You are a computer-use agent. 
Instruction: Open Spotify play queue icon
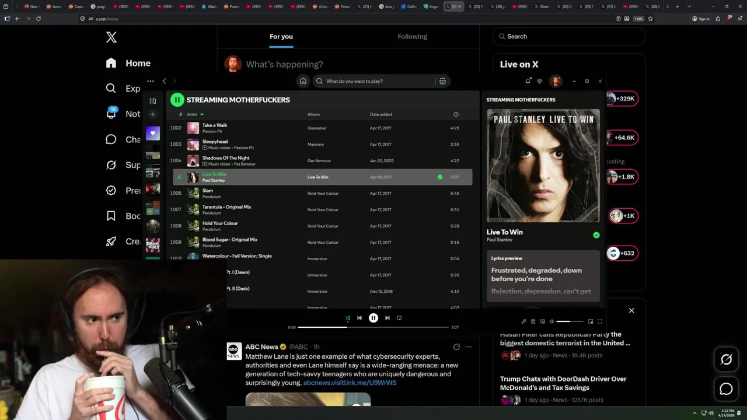pos(533,321)
